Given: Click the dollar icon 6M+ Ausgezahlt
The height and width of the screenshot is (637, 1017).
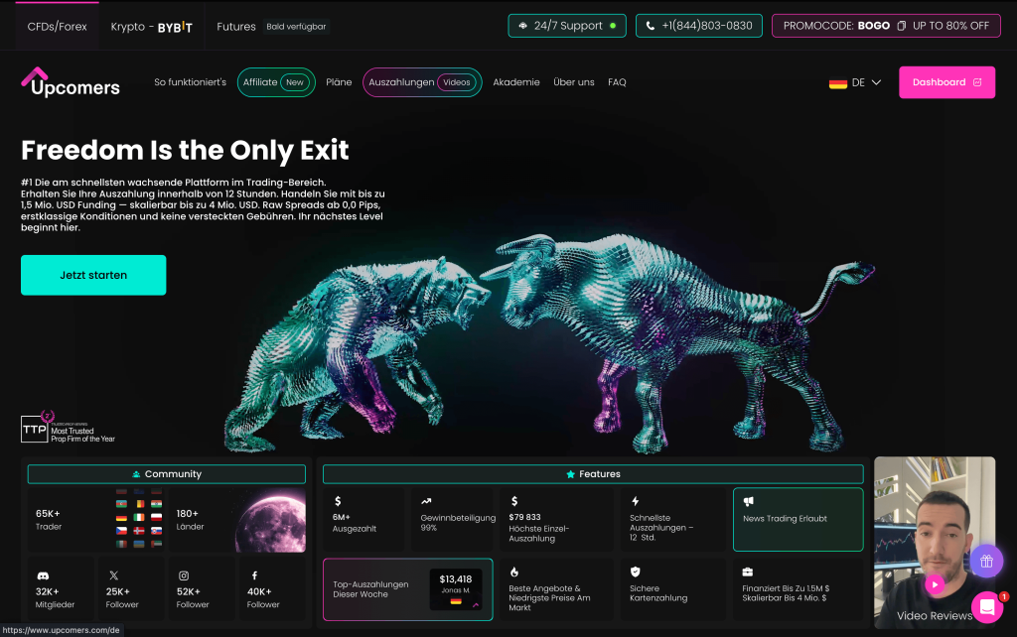Looking at the screenshot, I should 338,501.
